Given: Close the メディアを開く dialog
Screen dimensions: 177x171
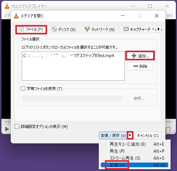Looking at the screenshot, I should (157, 16).
